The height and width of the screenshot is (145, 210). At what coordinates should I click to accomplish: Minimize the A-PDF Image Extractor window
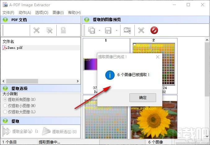(174, 5)
